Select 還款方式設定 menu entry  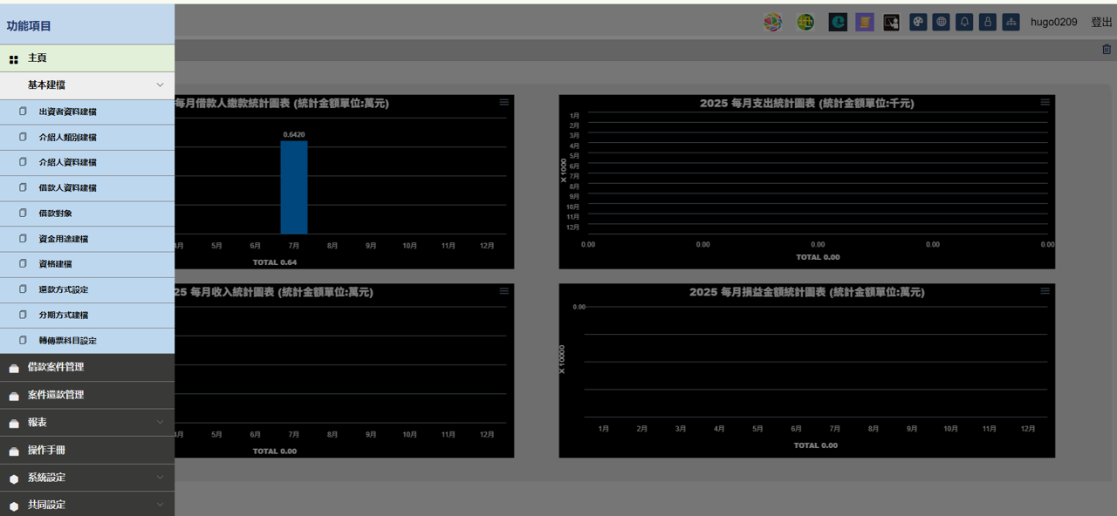pyautogui.click(x=63, y=290)
